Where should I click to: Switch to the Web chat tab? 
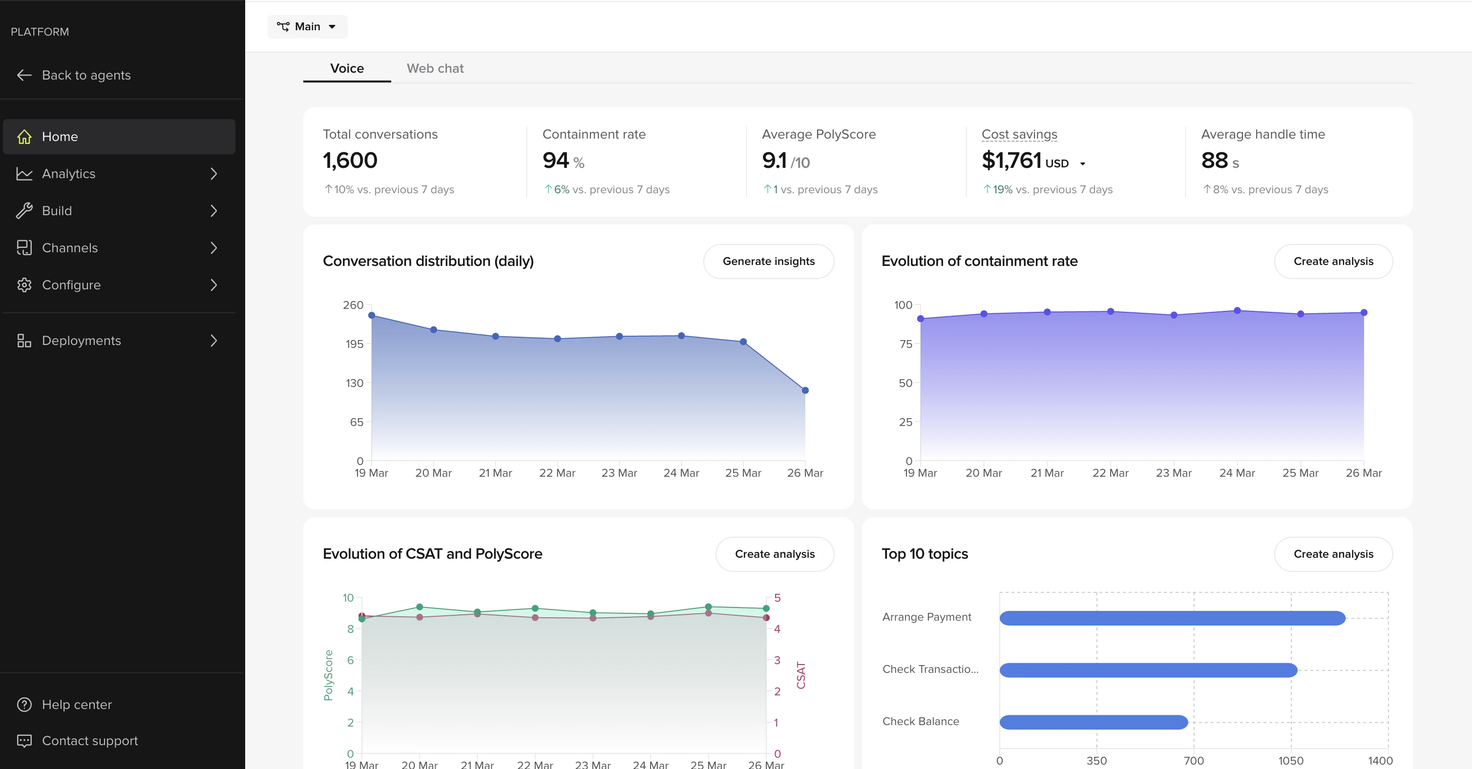tap(435, 68)
